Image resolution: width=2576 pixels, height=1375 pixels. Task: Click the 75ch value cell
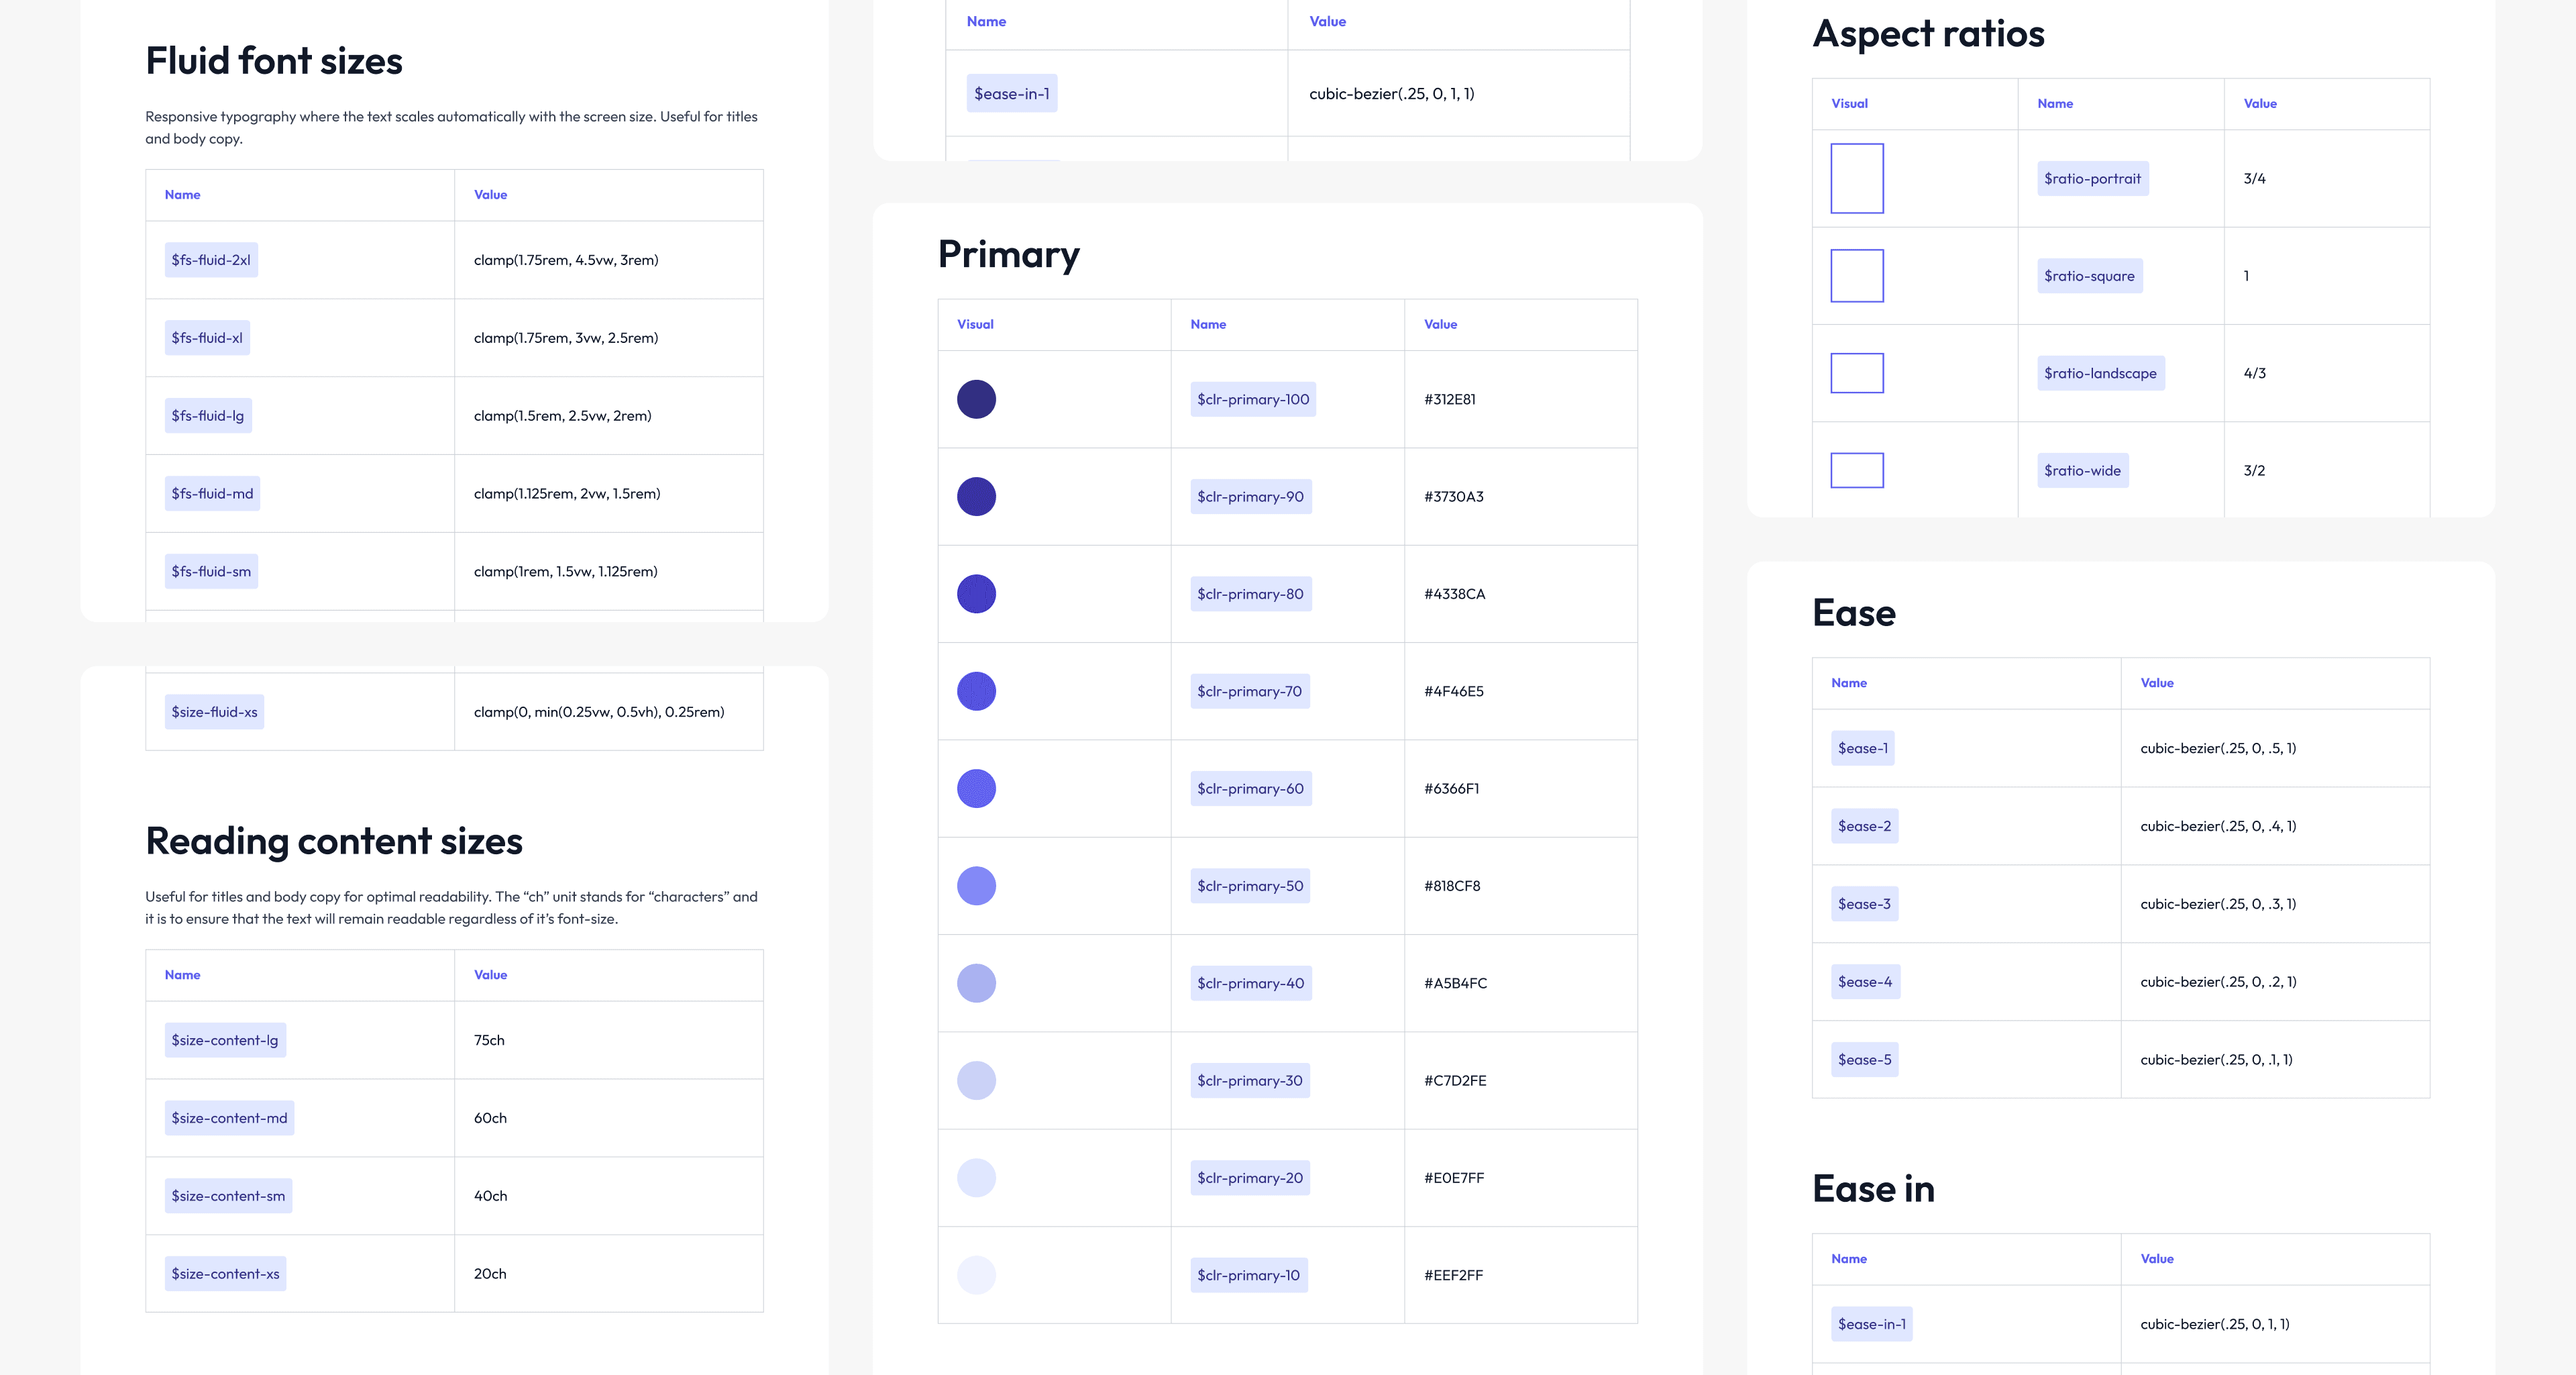489,1040
